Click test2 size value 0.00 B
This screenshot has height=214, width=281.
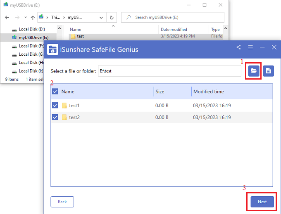[162, 117]
